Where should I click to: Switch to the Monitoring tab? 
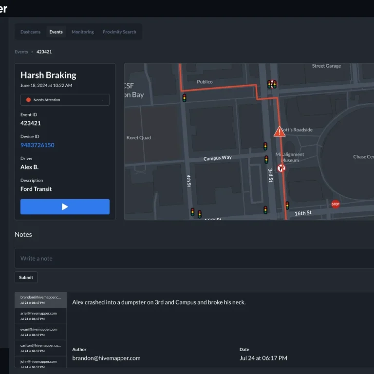click(x=82, y=32)
